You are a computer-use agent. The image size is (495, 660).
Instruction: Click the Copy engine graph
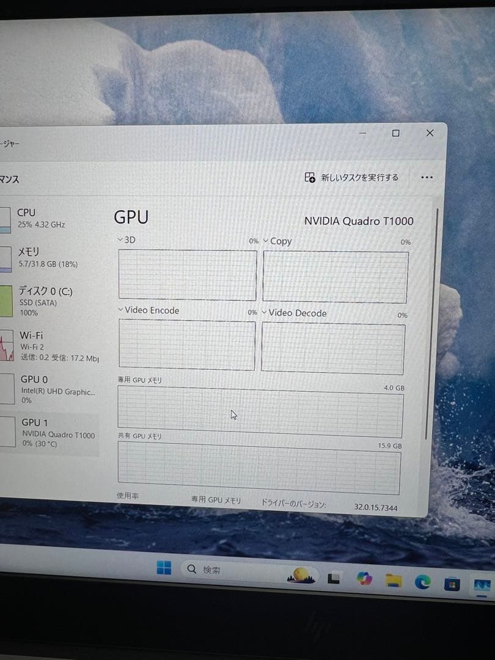click(335, 277)
